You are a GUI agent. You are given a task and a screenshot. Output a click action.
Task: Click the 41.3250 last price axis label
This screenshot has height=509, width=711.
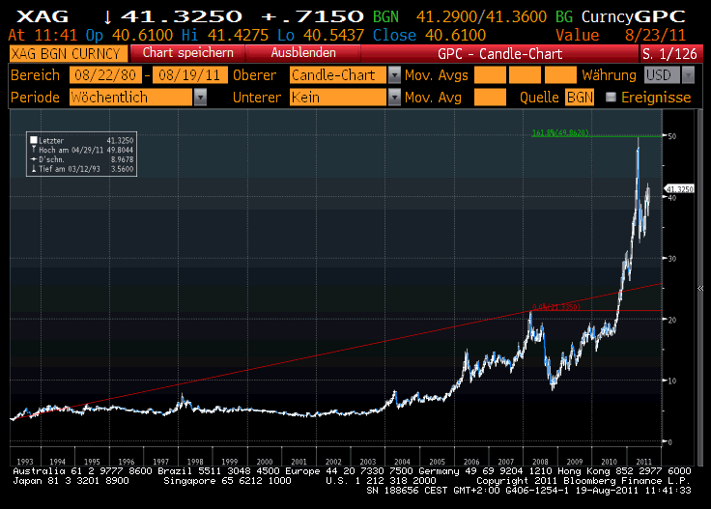click(679, 189)
